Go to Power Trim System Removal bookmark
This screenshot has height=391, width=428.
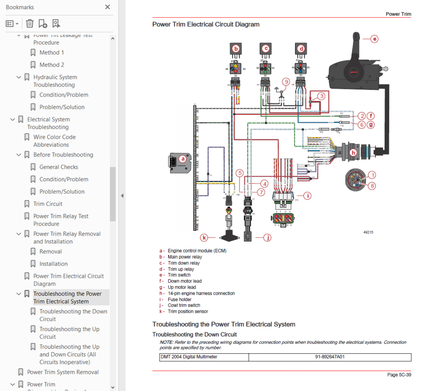63,372
